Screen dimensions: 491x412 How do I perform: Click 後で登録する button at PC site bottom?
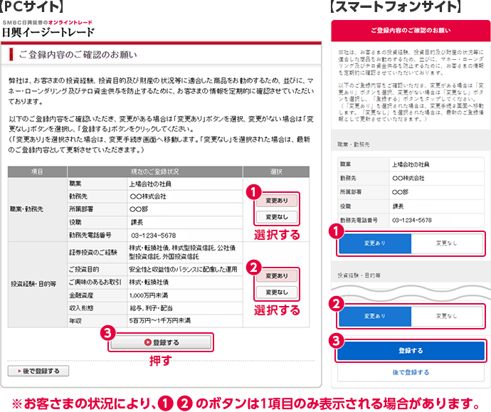(38, 371)
